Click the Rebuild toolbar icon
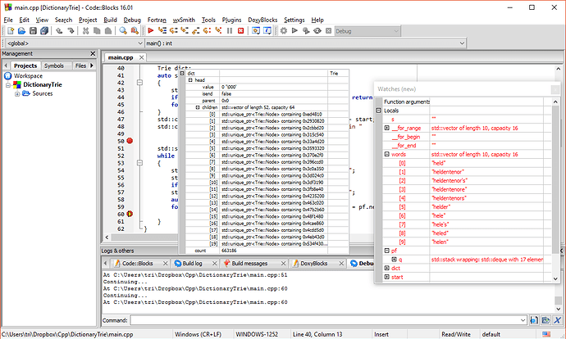Screen dimensions: 566x339 pos(317,31)
